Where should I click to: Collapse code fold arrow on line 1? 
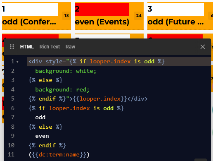(17, 62)
